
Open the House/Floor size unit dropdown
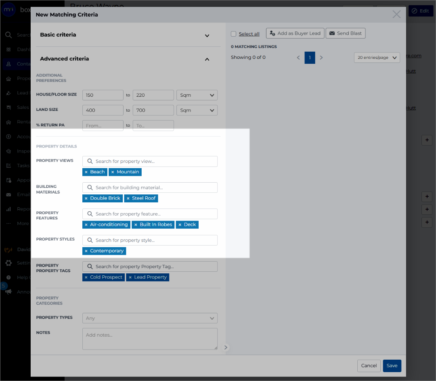197,95
